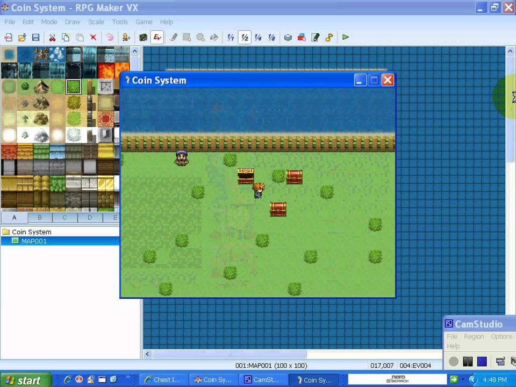Open the Game menu
The image size is (516, 387).
(144, 21)
